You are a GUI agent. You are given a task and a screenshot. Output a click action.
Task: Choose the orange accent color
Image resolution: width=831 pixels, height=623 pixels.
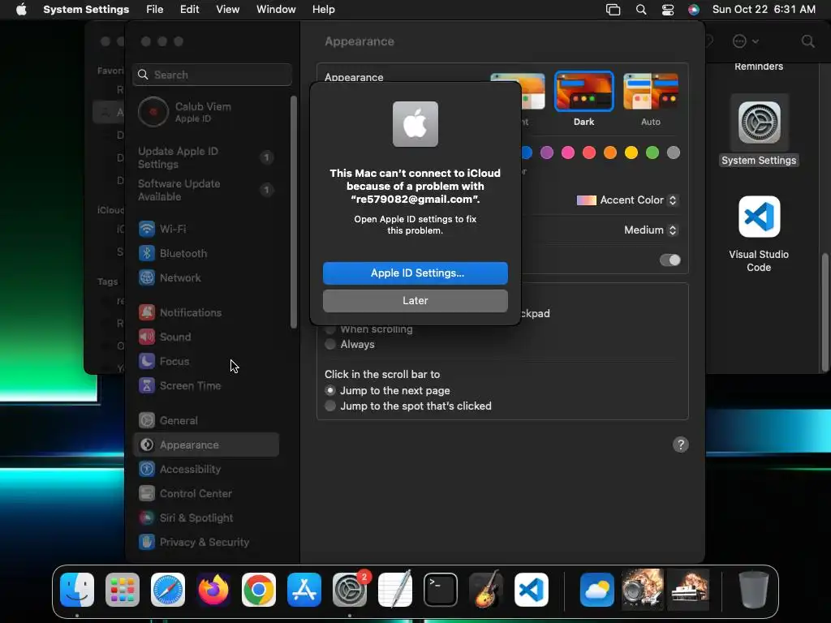[610, 153]
